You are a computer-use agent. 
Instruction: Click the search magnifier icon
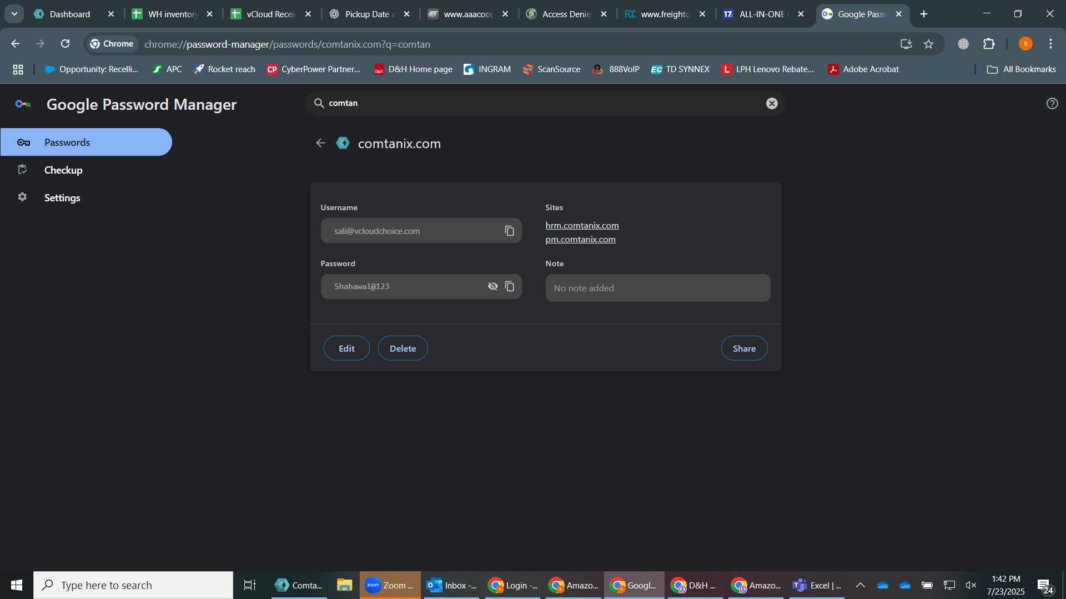[x=319, y=103]
